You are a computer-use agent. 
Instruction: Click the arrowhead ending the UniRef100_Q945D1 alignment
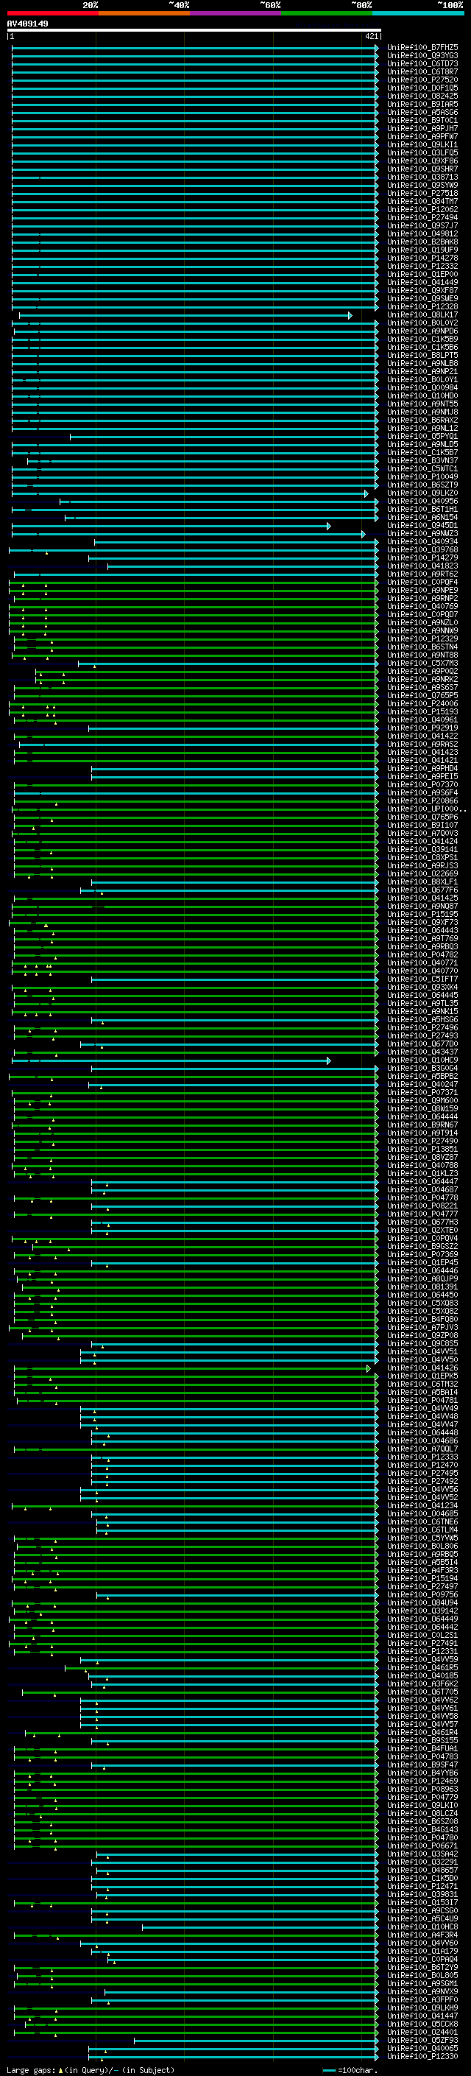tap(328, 527)
